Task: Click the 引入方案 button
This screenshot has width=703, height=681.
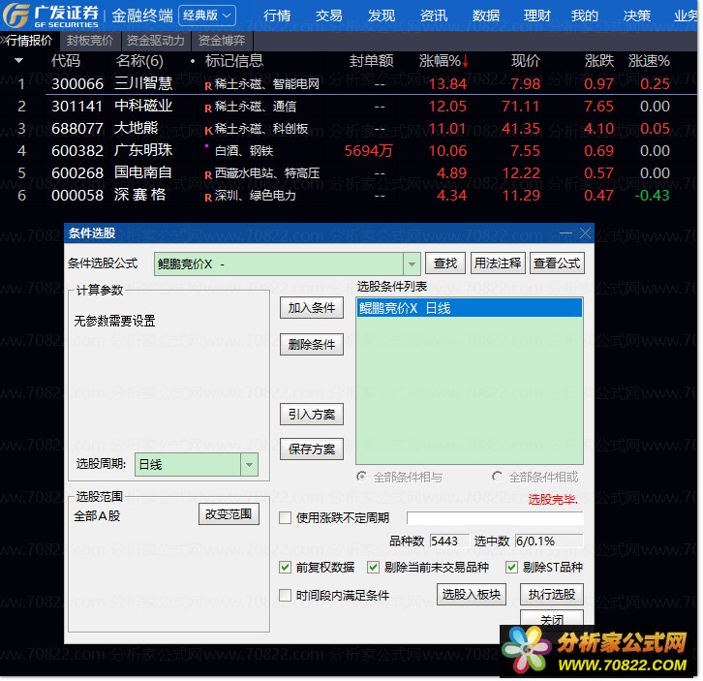Action: 312,415
